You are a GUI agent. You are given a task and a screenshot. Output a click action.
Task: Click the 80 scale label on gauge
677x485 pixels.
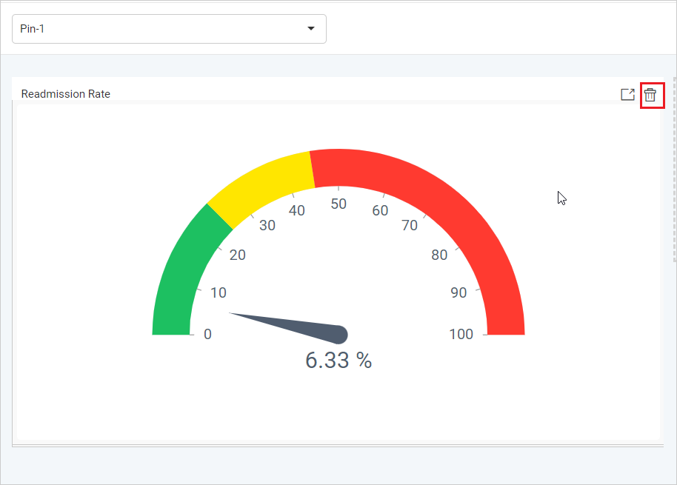tap(439, 255)
